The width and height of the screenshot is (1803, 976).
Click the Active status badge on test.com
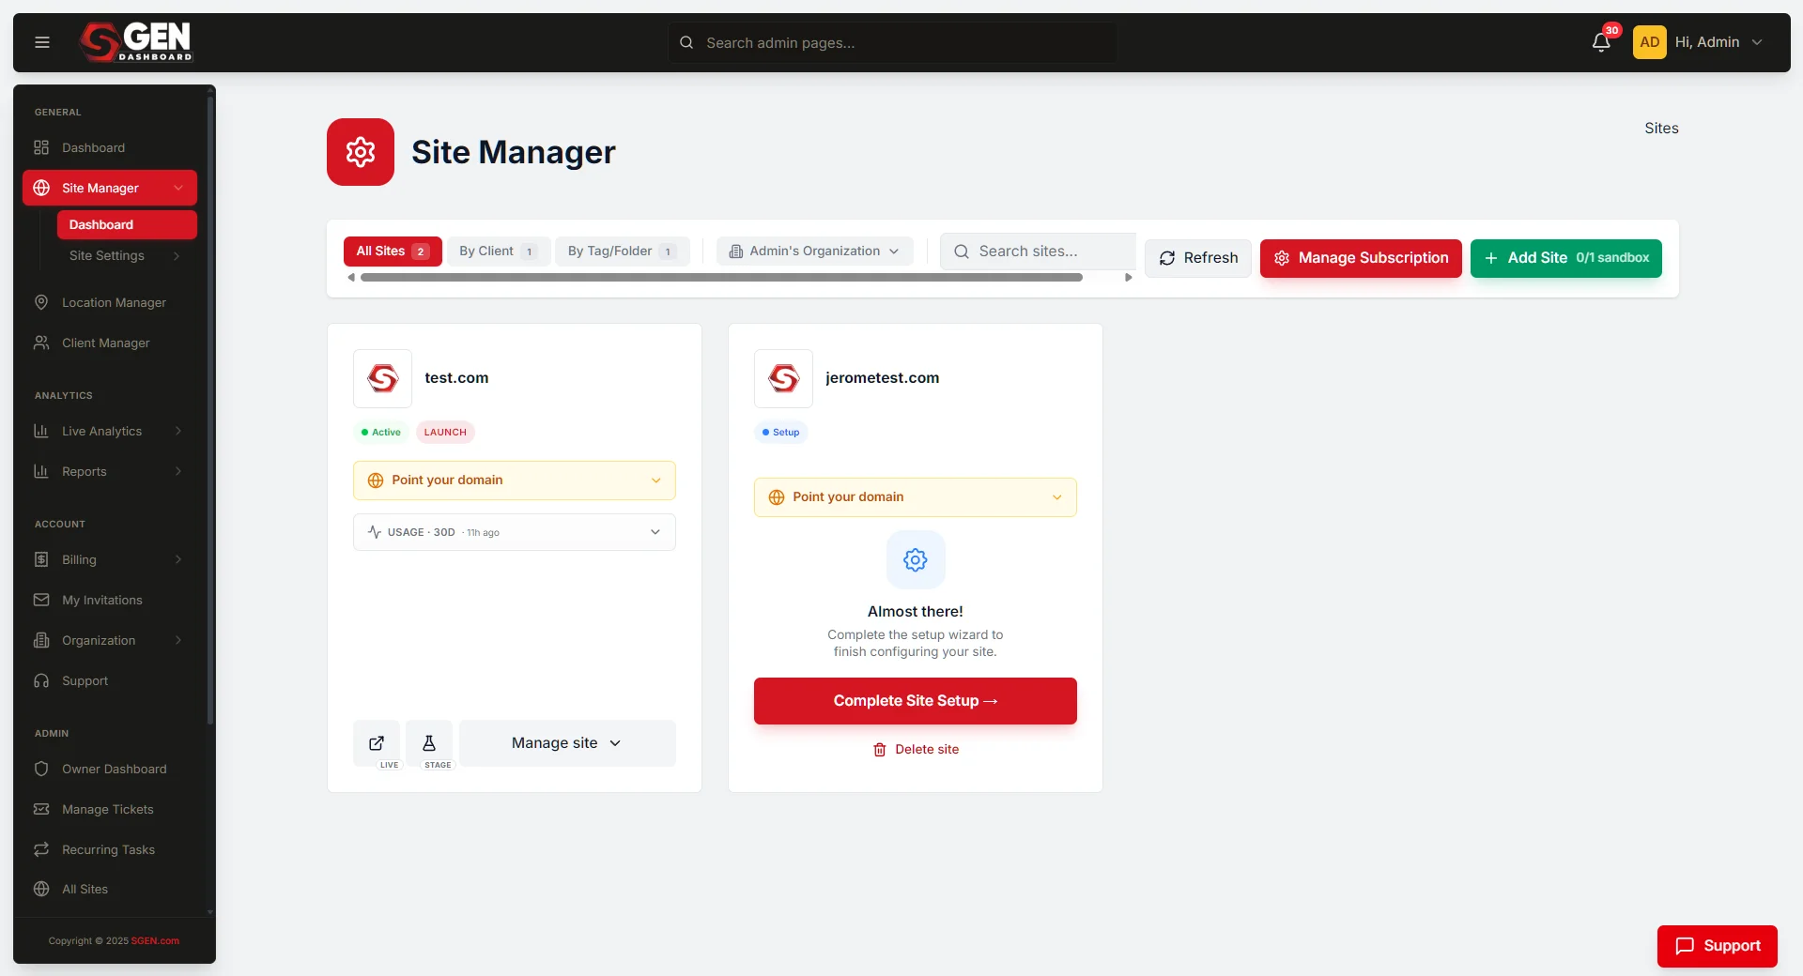coord(381,433)
